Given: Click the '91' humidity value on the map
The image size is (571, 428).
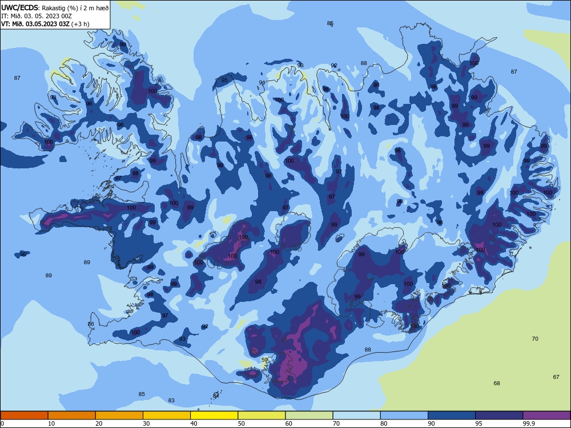Looking at the screenshot, I should click(262, 83).
